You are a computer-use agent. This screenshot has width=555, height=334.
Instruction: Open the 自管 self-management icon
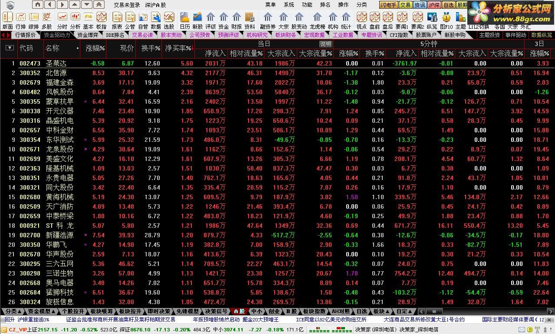tap(143, 20)
